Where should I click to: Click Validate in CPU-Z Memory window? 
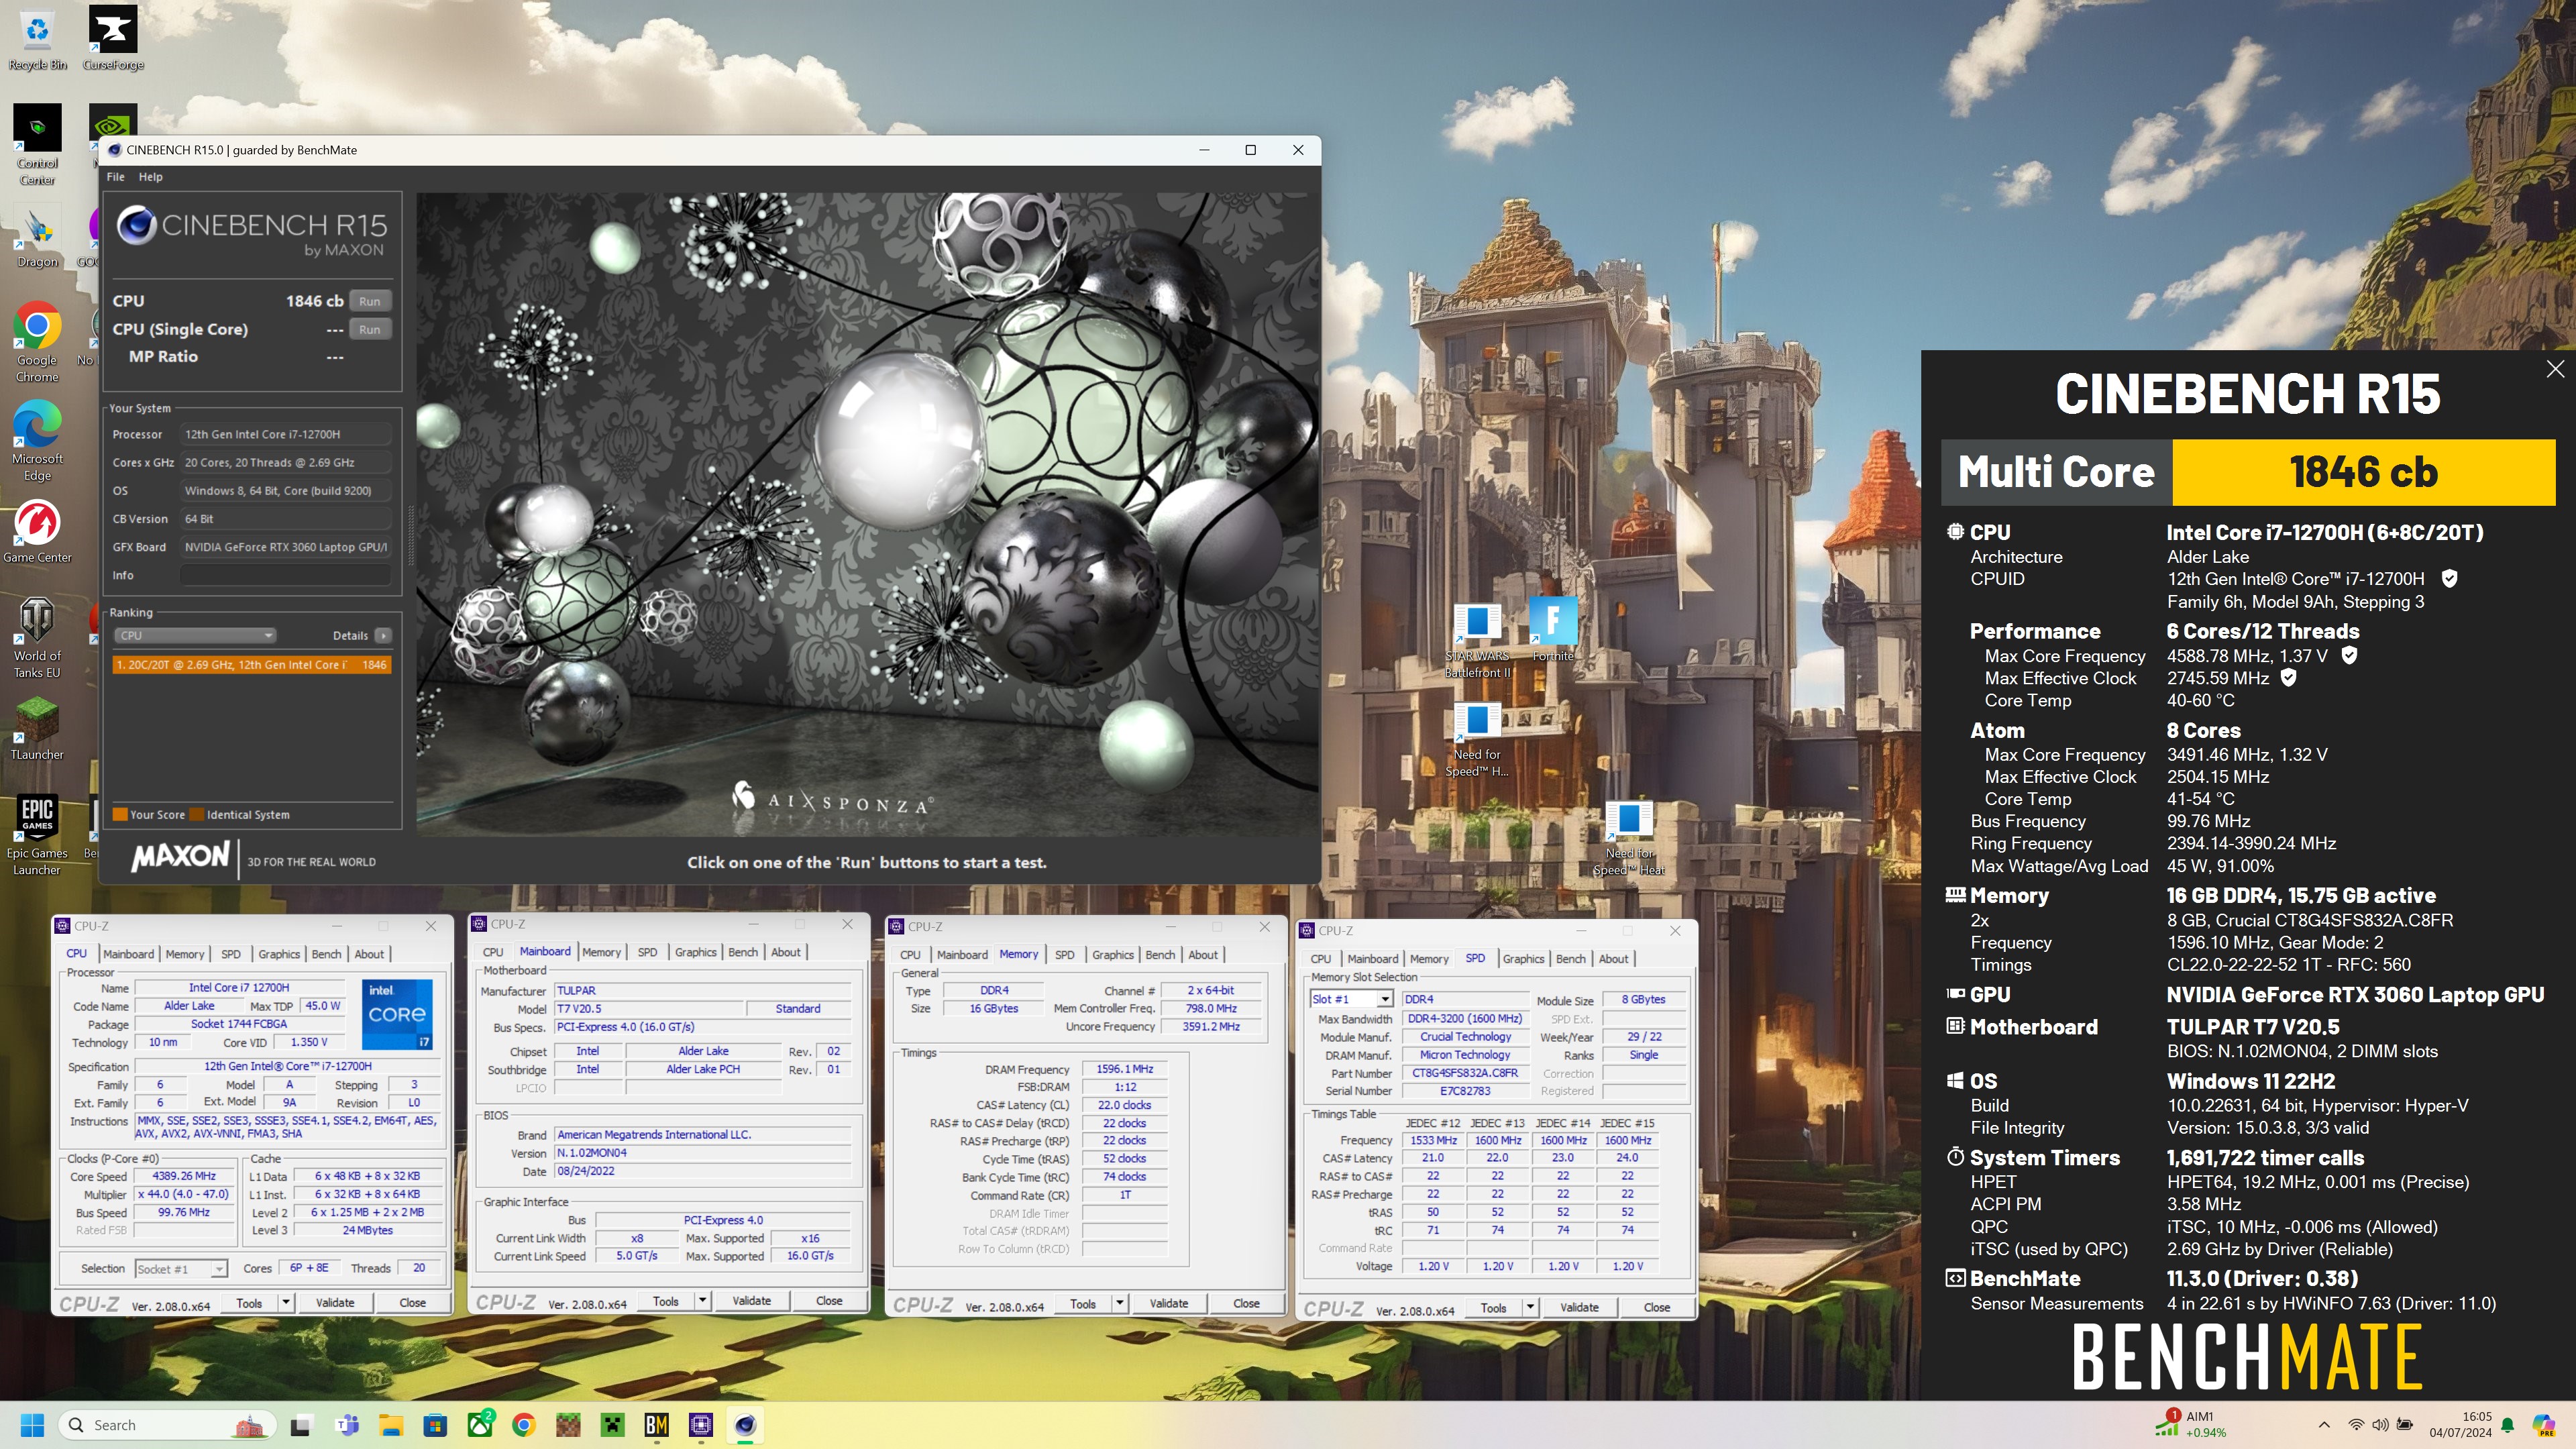tap(1169, 1303)
